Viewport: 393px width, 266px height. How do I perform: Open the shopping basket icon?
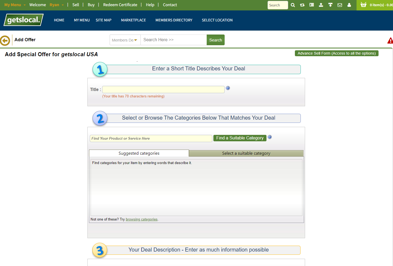point(364,5)
